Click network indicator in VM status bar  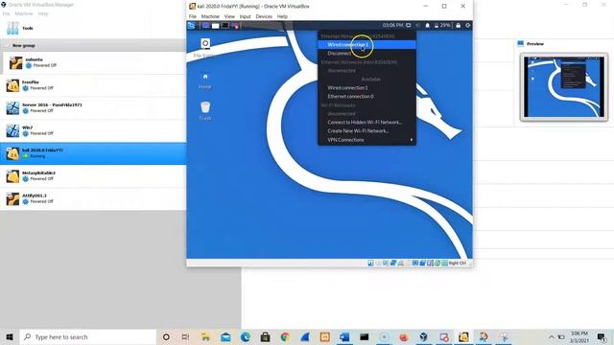393,264
